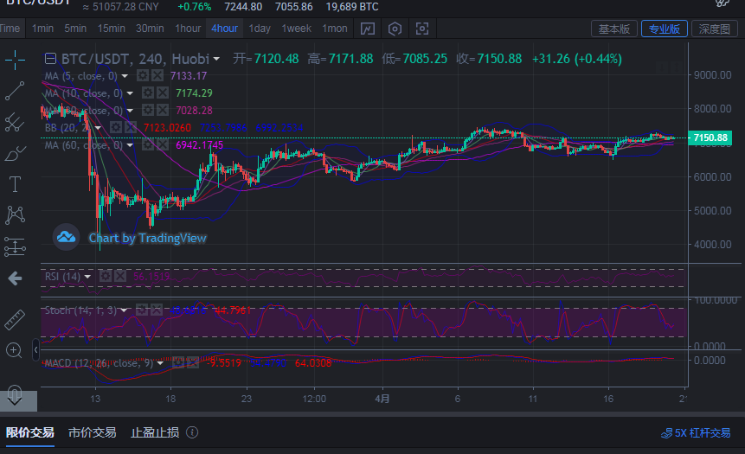Switch to 1min interval
The height and width of the screenshot is (454, 745).
pyautogui.click(x=42, y=29)
